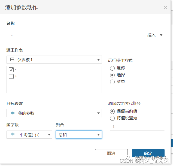Open the 平均值(-) source field dropdown
Viewport: 173px width, 166px height.
29,135
